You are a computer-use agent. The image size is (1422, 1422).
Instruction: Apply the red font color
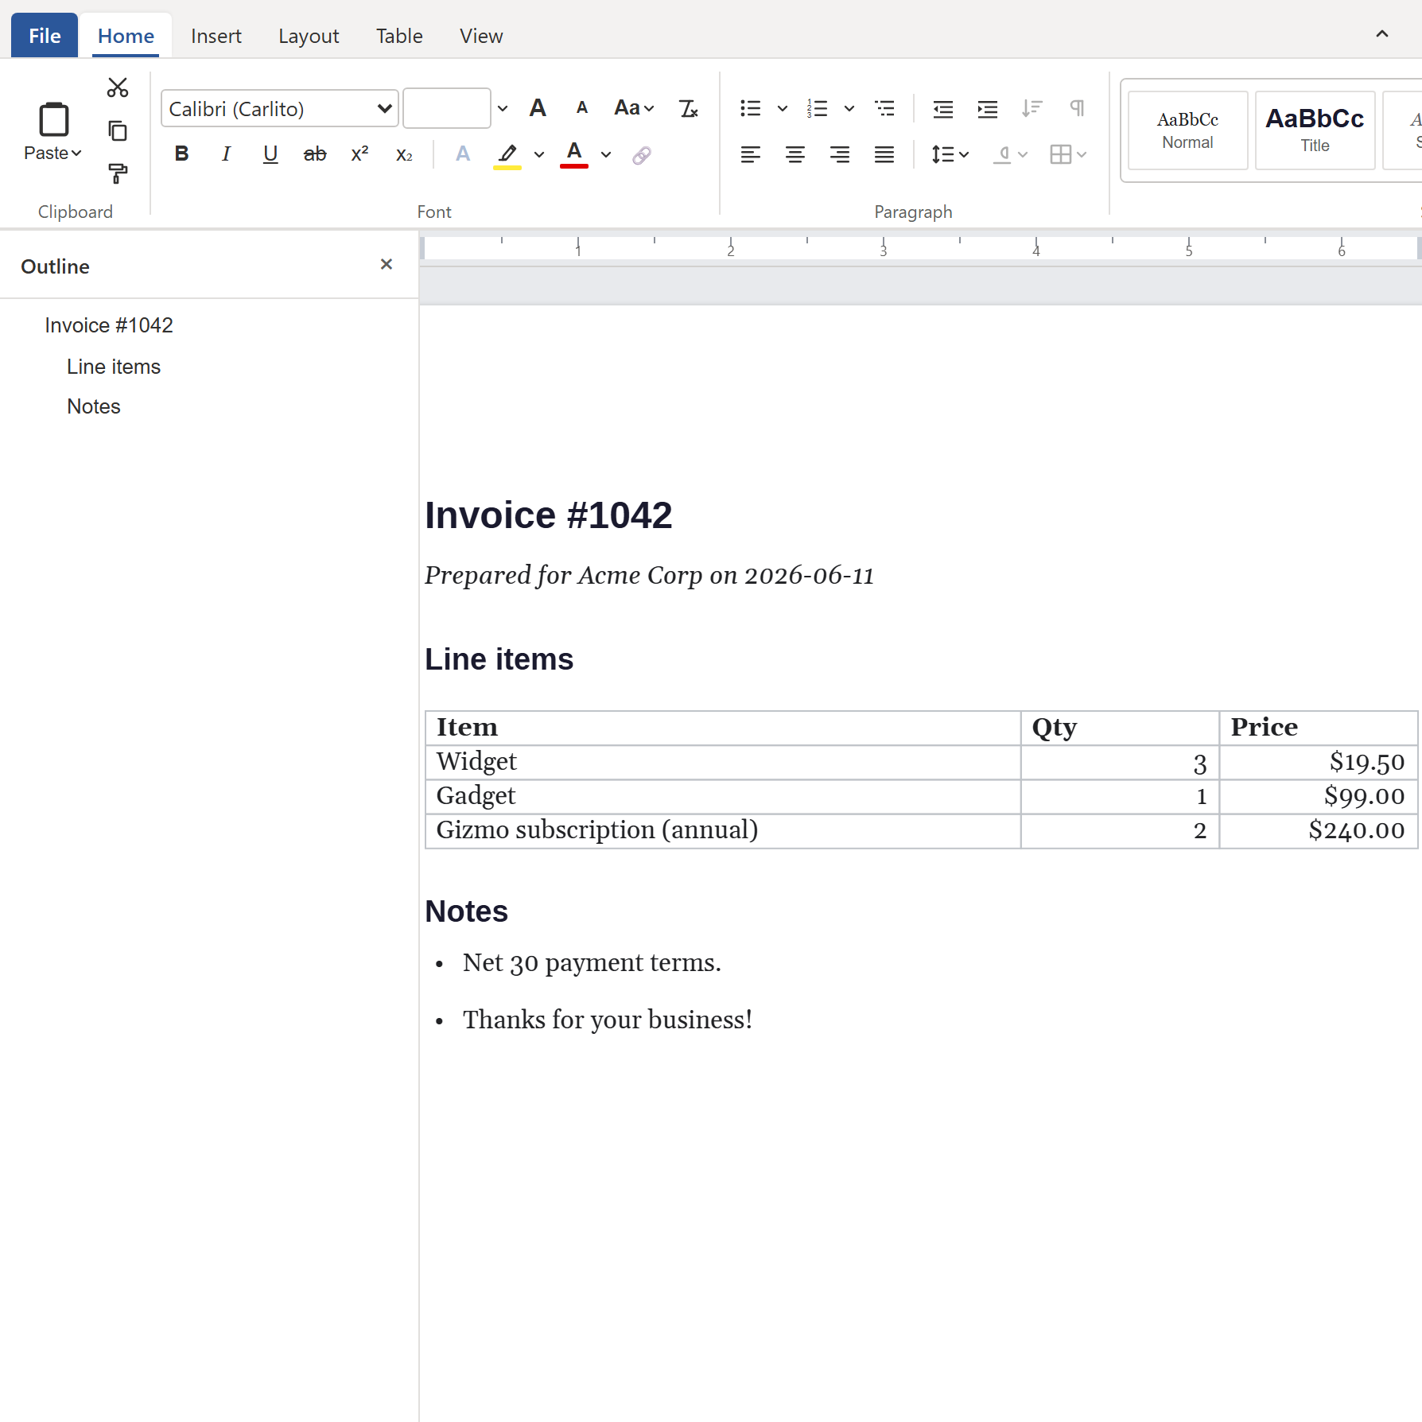574,153
